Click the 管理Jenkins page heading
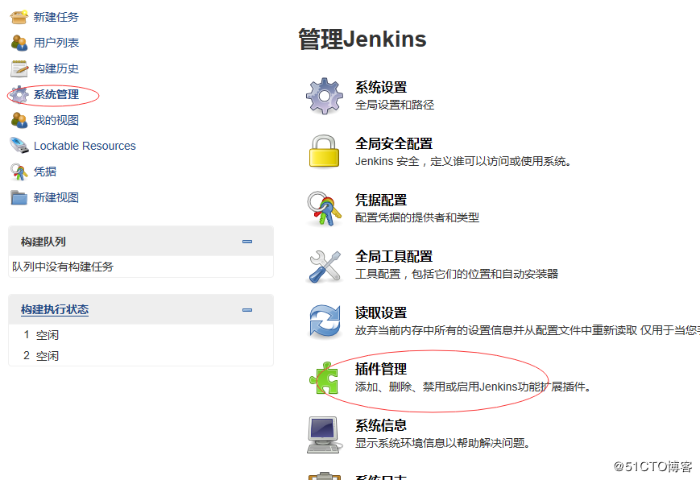This screenshot has width=700, height=480. pos(362,39)
